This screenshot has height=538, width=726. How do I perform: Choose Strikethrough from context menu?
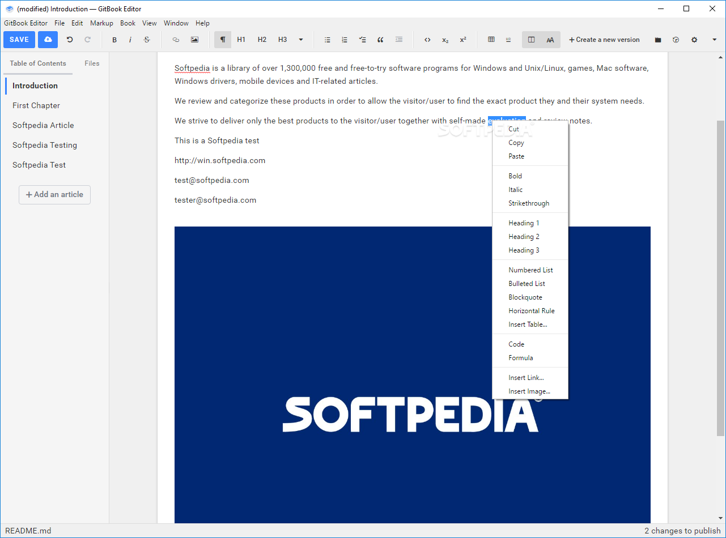click(530, 203)
